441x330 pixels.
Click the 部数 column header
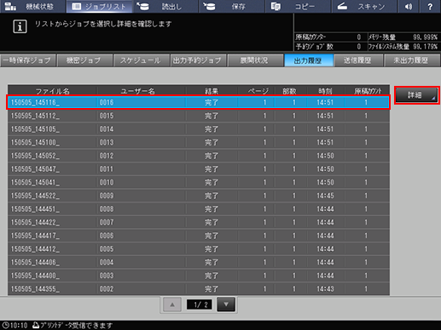pos(289,91)
